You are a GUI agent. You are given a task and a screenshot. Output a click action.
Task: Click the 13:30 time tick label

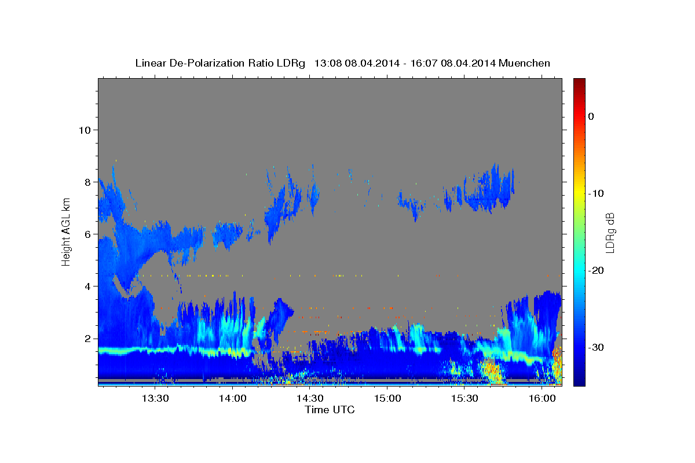tap(155, 398)
